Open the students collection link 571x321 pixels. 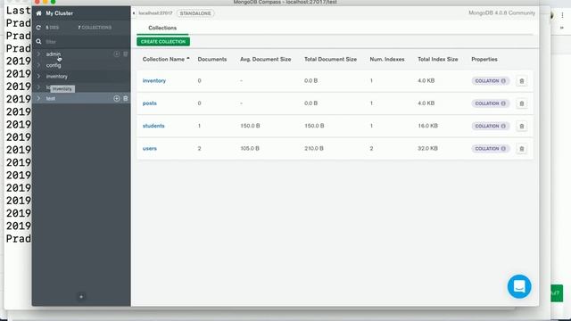click(x=153, y=126)
